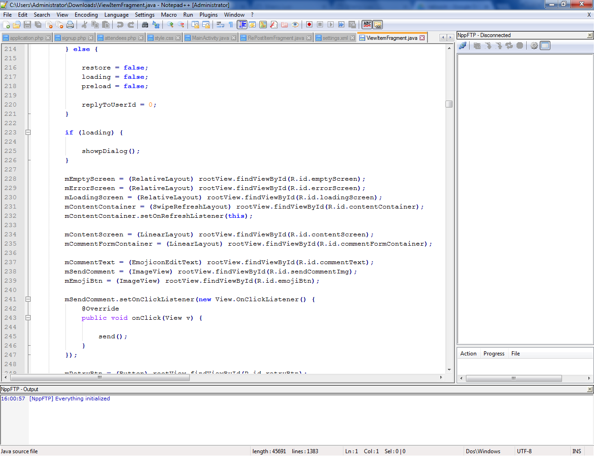Open Find with the binoculars icon
The height and width of the screenshot is (456, 594).
(x=145, y=25)
